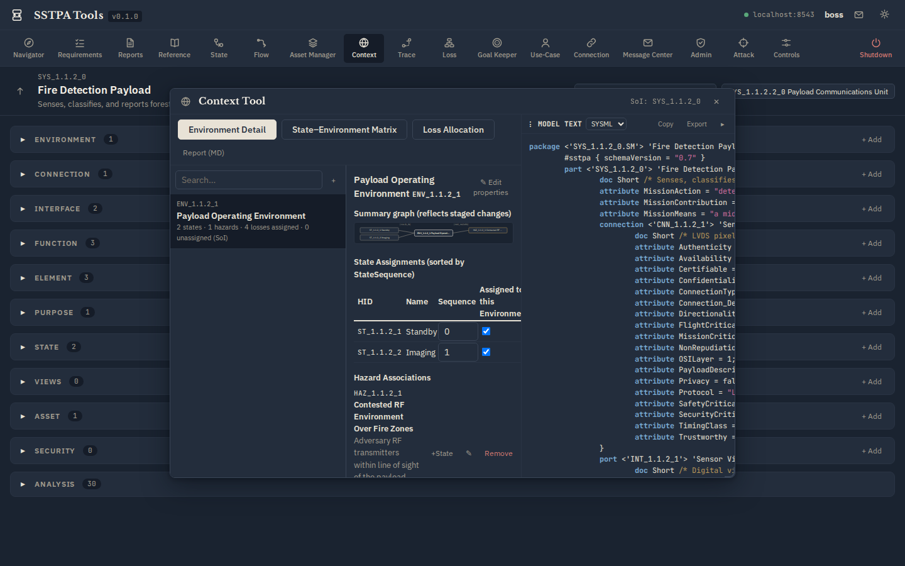
Task: Open the Loss tool
Action: [x=449, y=48]
